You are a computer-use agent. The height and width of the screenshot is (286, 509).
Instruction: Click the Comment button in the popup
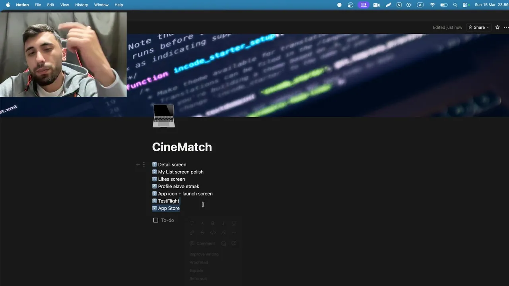click(202, 243)
